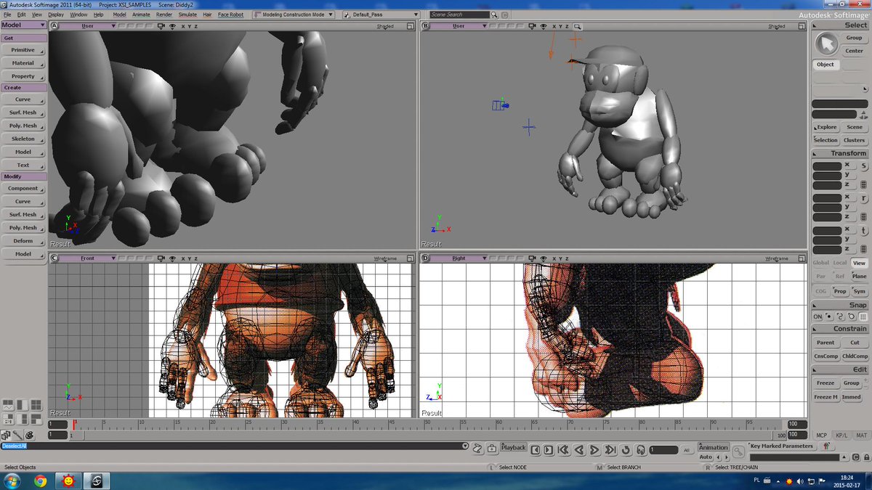
Task: Open Wireframe display mode menu in Front viewport
Action: tap(385, 258)
